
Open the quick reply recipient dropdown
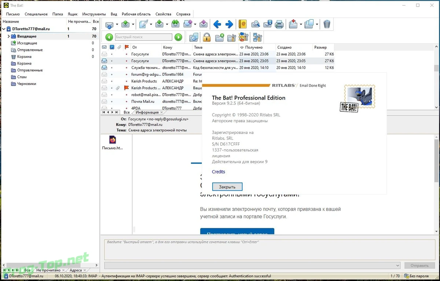[x=398, y=266]
